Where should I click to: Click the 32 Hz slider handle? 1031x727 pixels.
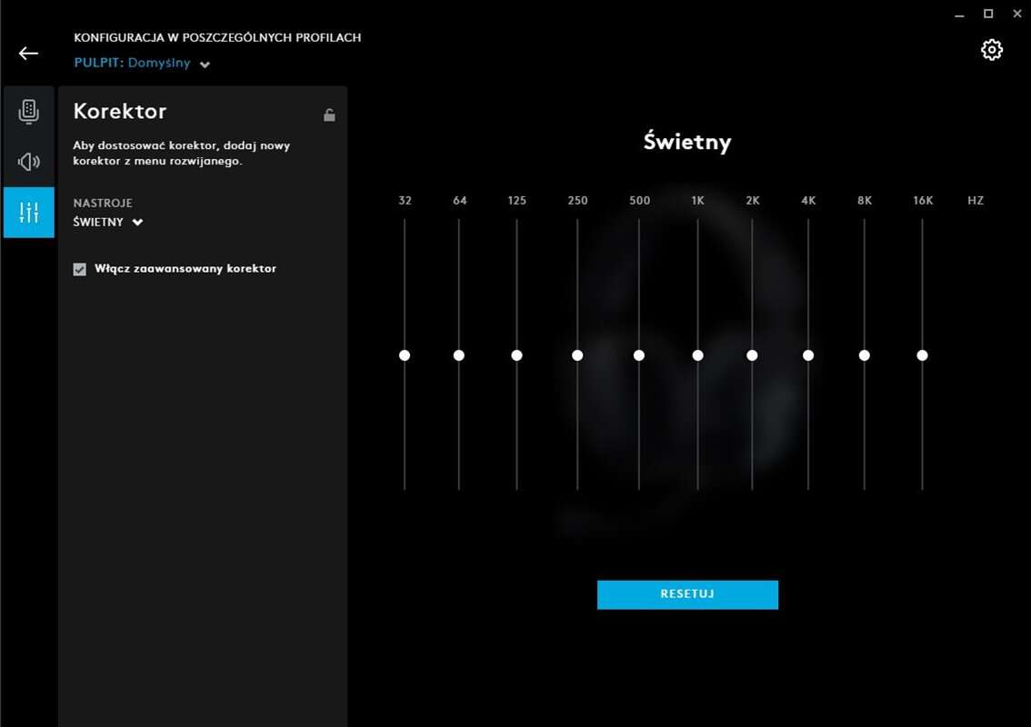(405, 355)
